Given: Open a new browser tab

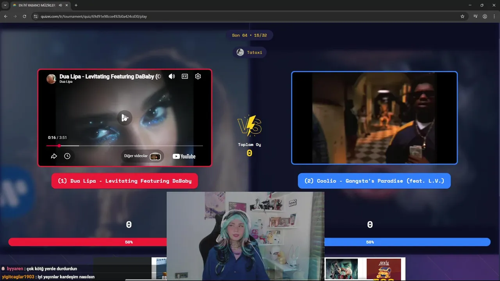Looking at the screenshot, I should tap(76, 5).
